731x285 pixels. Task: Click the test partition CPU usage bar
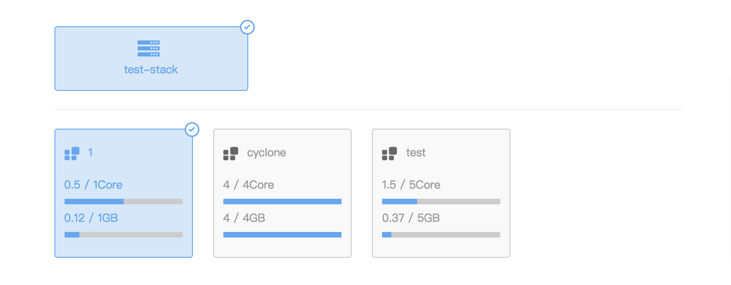pyautogui.click(x=441, y=202)
